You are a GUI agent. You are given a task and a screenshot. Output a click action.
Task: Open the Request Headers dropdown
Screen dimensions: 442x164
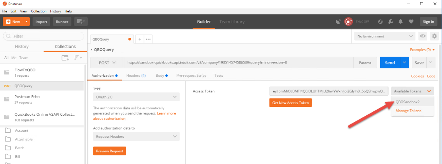[x=136, y=136]
